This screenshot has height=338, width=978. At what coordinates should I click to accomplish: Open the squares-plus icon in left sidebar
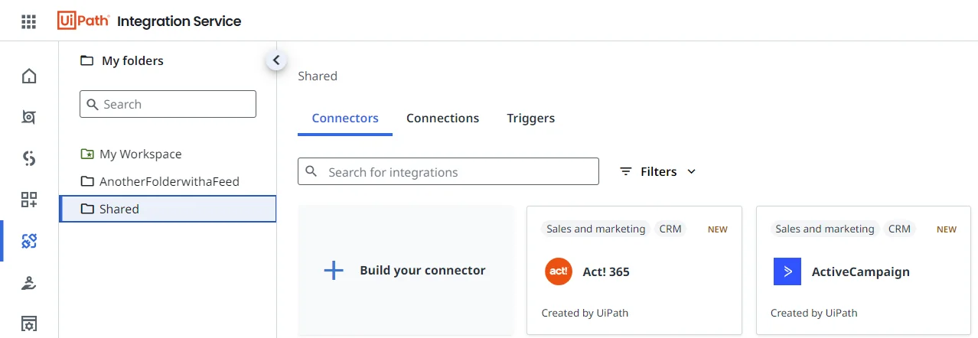point(29,200)
